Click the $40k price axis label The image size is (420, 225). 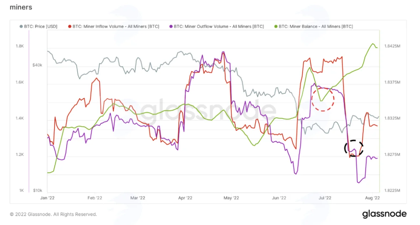37,65
